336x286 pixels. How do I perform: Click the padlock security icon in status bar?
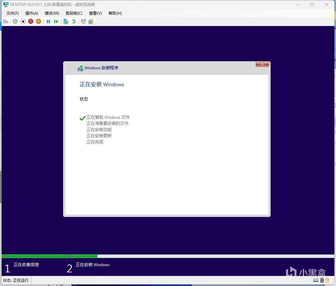coord(327,280)
